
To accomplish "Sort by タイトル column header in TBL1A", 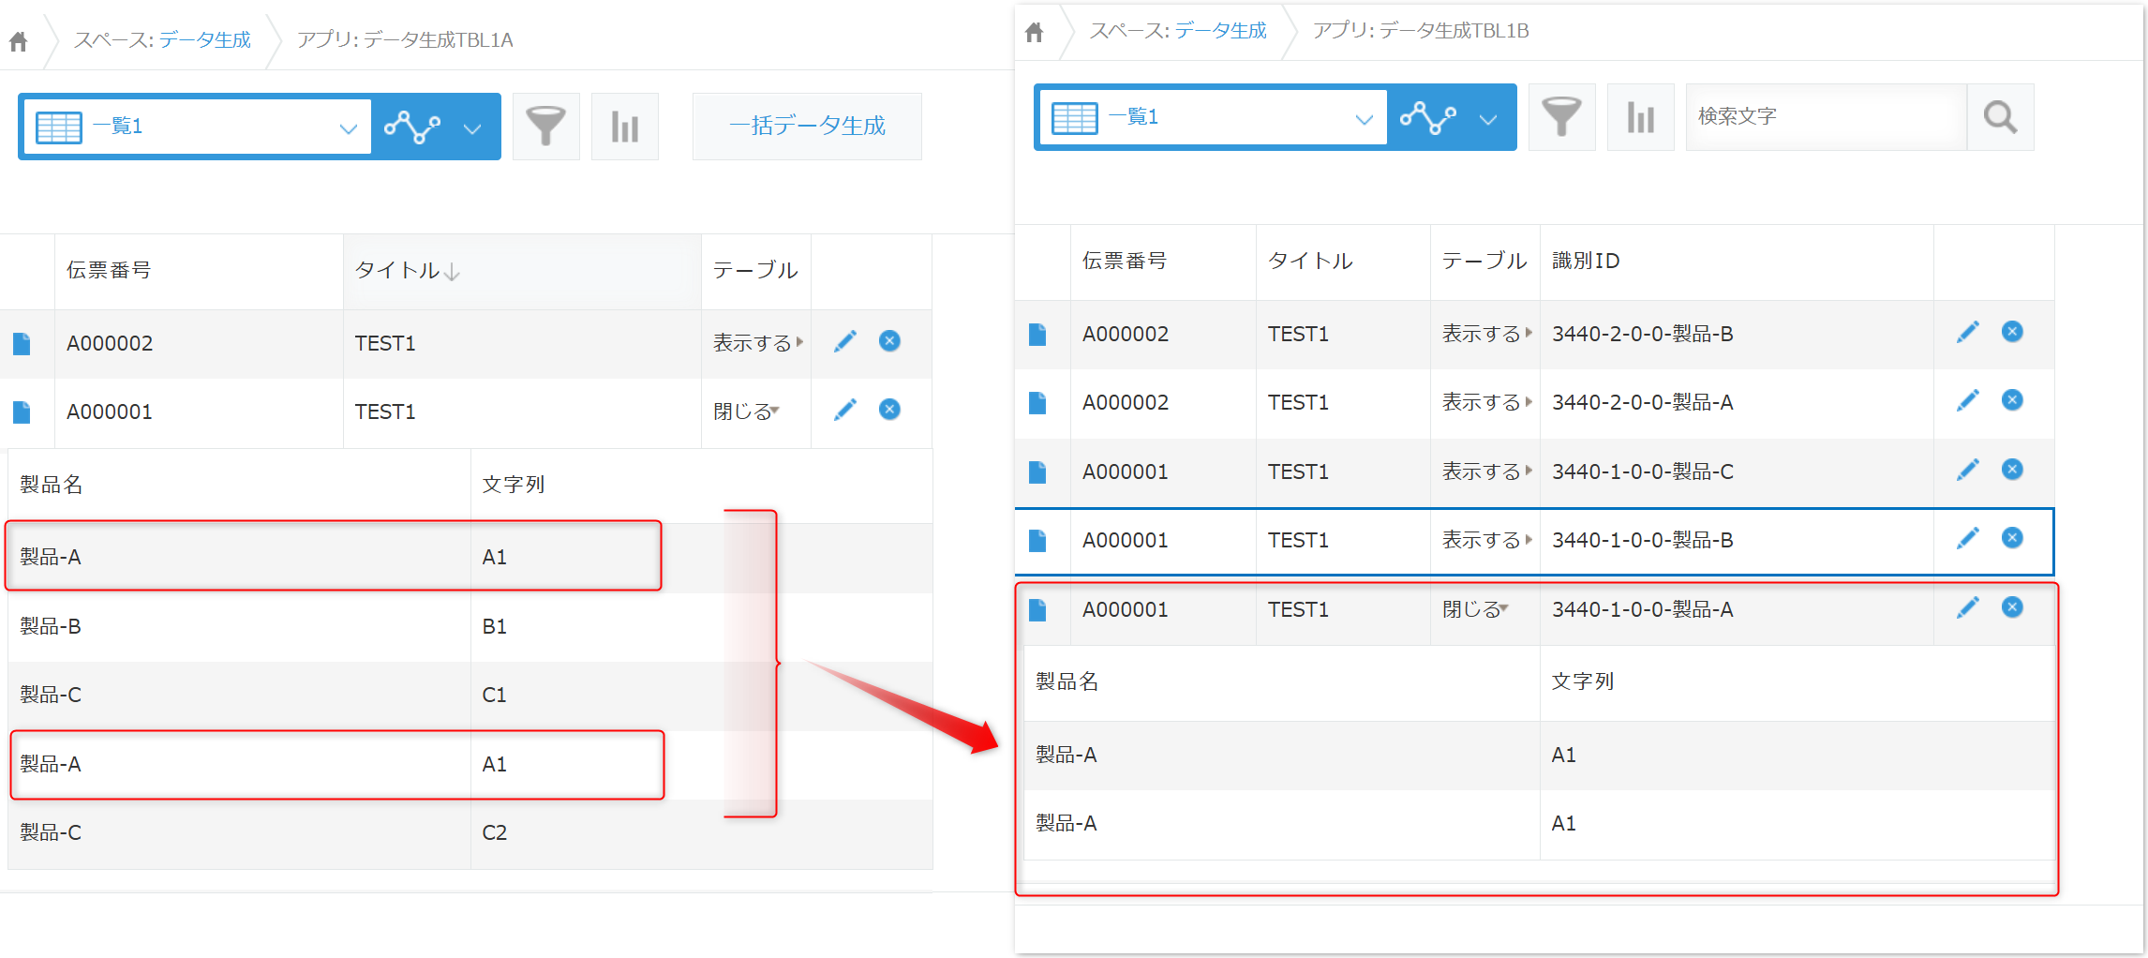I will tap(522, 271).
